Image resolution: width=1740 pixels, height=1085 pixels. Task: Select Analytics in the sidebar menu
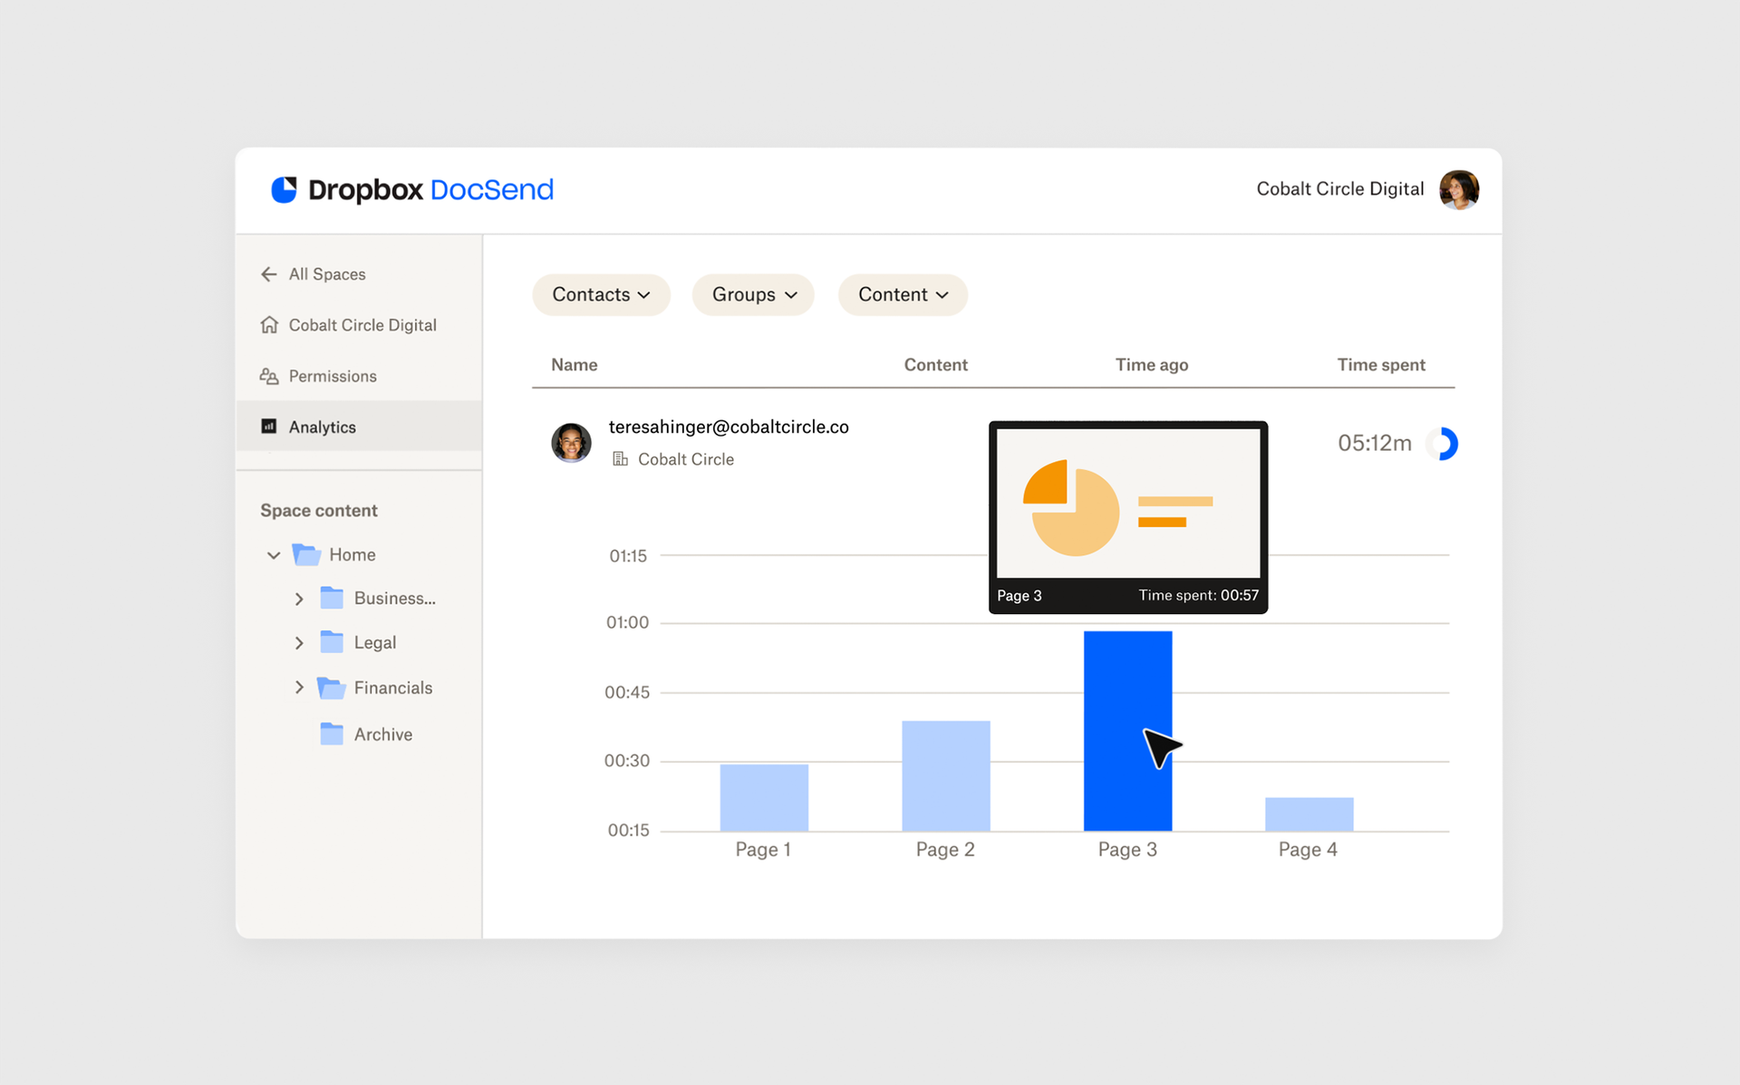point(322,426)
